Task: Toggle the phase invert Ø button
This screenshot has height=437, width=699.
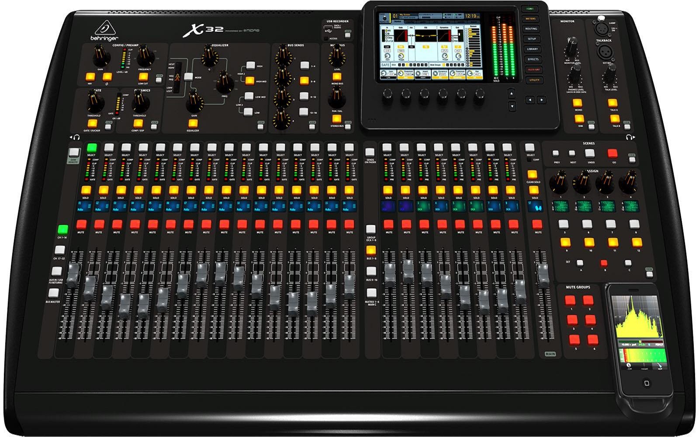Action: pos(107,76)
